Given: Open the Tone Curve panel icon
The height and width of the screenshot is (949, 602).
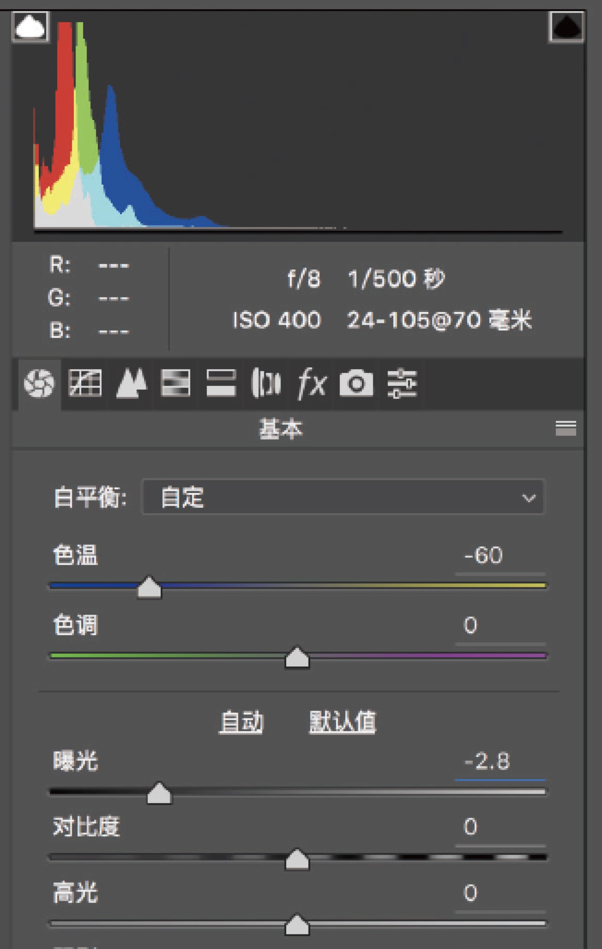Looking at the screenshot, I should click(85, 383).
